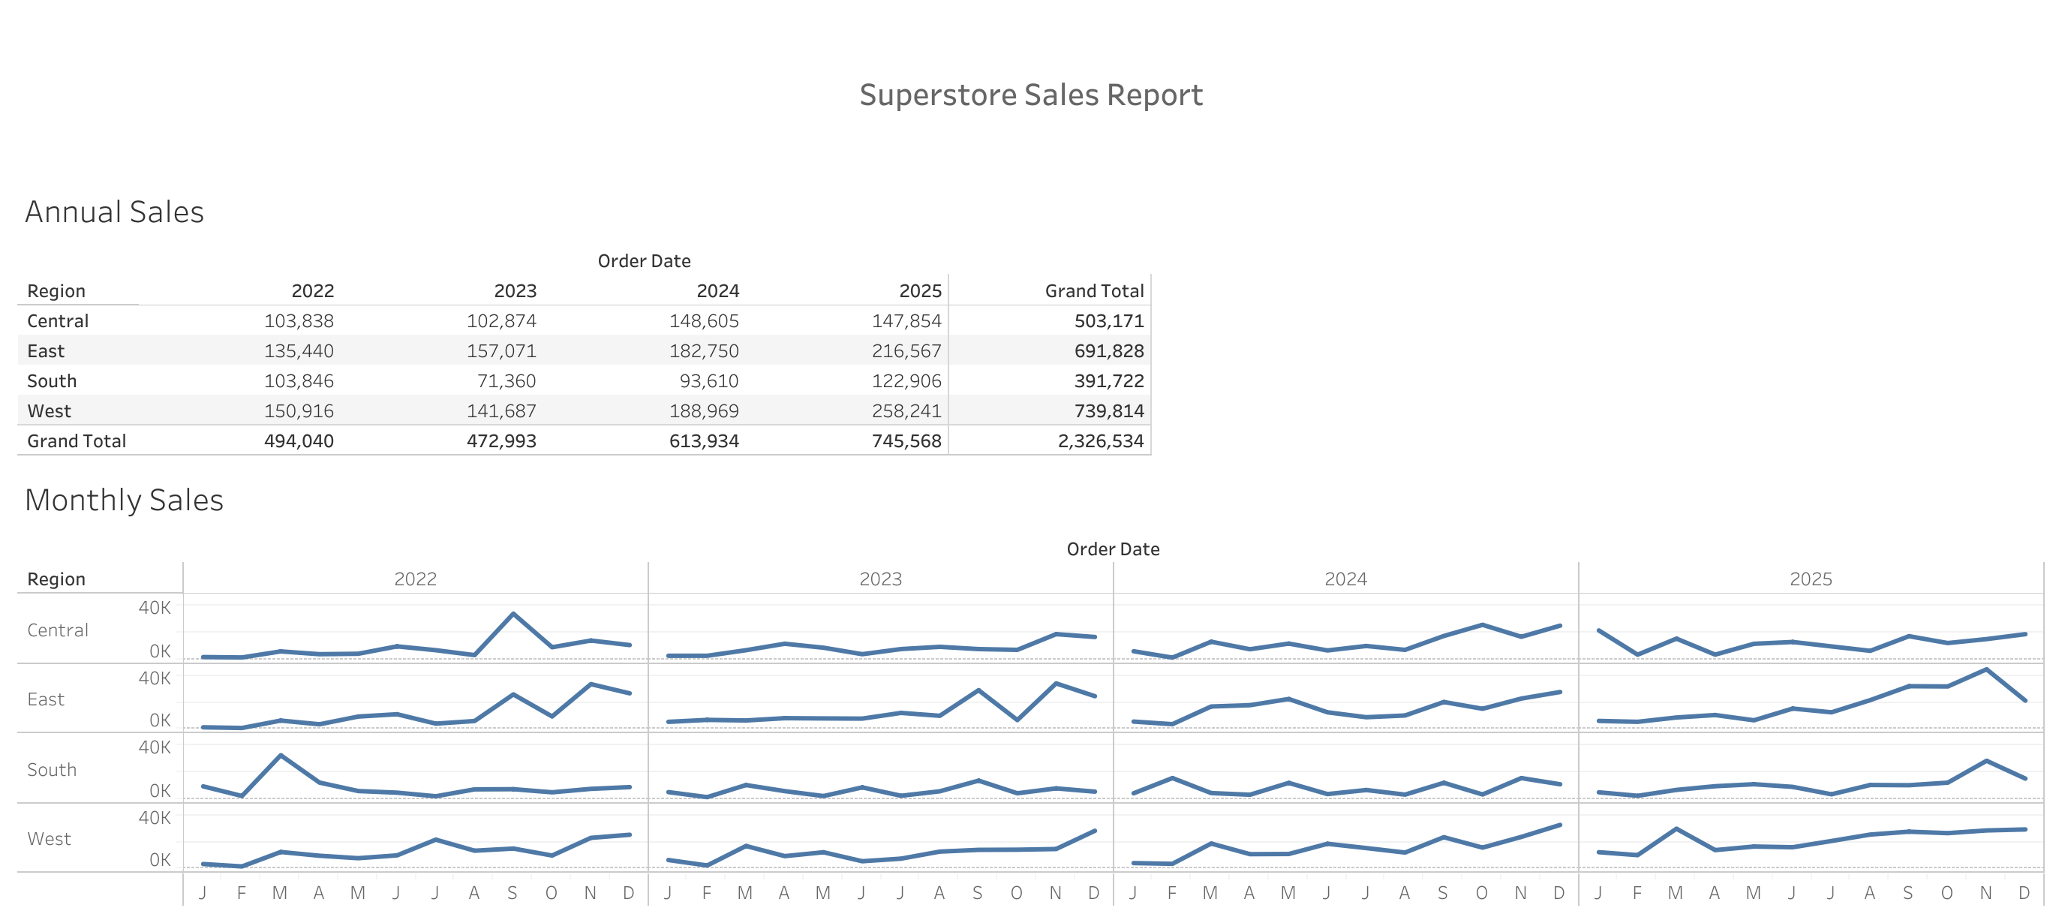This screenshot has width=2062, height=923.
Task: Select East November 2025 peak point
Action: pyautogui.click(x=1986, y=669)
